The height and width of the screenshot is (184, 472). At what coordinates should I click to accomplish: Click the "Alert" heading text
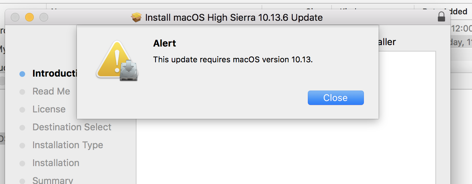coord(165,43)
